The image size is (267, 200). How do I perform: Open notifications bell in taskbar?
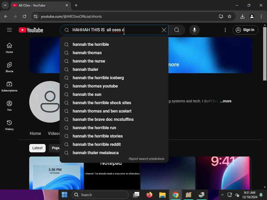point(261,195)
